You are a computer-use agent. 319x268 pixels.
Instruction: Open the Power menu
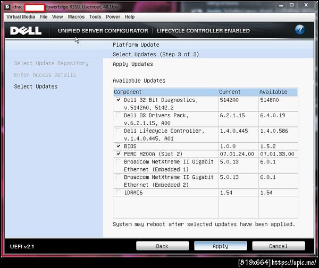point(113,17)
